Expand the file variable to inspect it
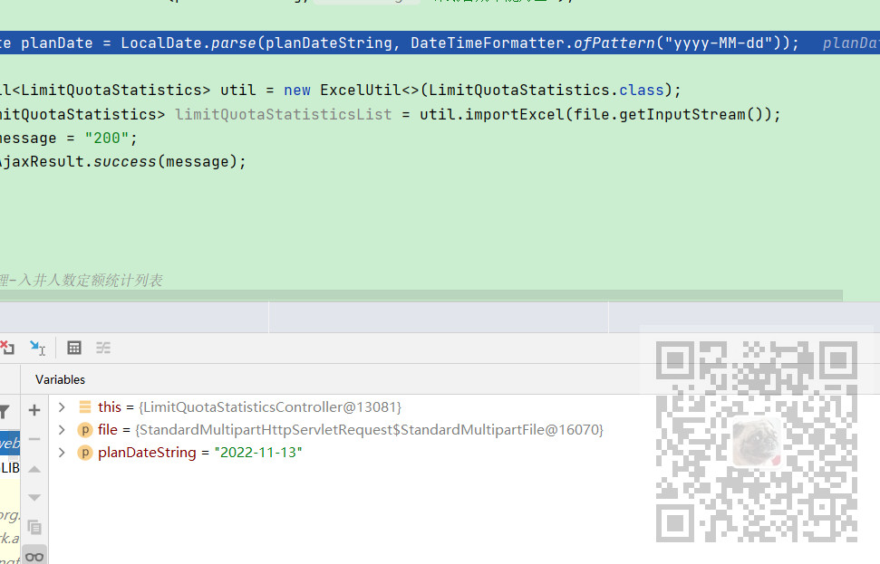The width and height of the screenshot is (880, 564). [x=61, y=429]
